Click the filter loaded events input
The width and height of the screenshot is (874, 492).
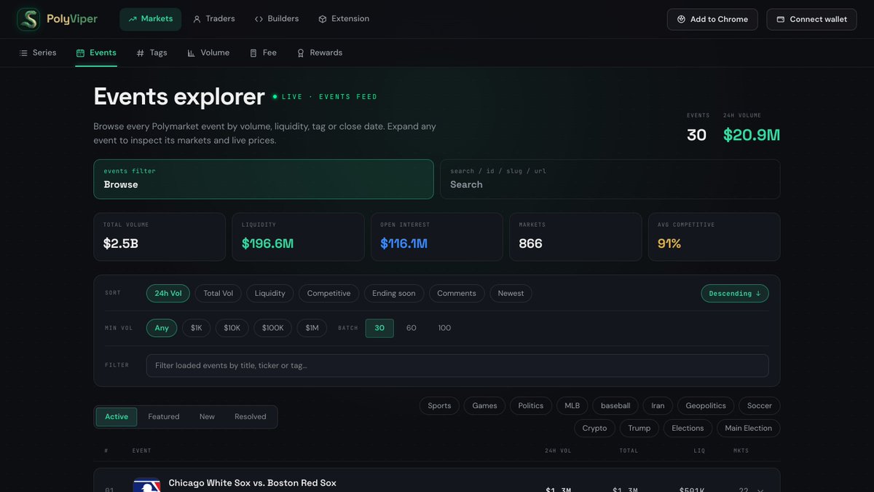(457, 366)
